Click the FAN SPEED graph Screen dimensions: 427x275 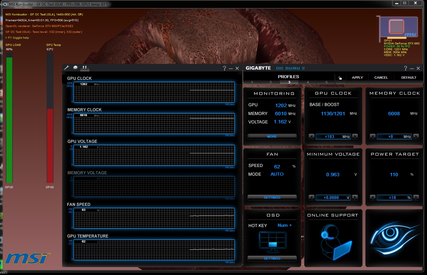[x=154, y=218]
